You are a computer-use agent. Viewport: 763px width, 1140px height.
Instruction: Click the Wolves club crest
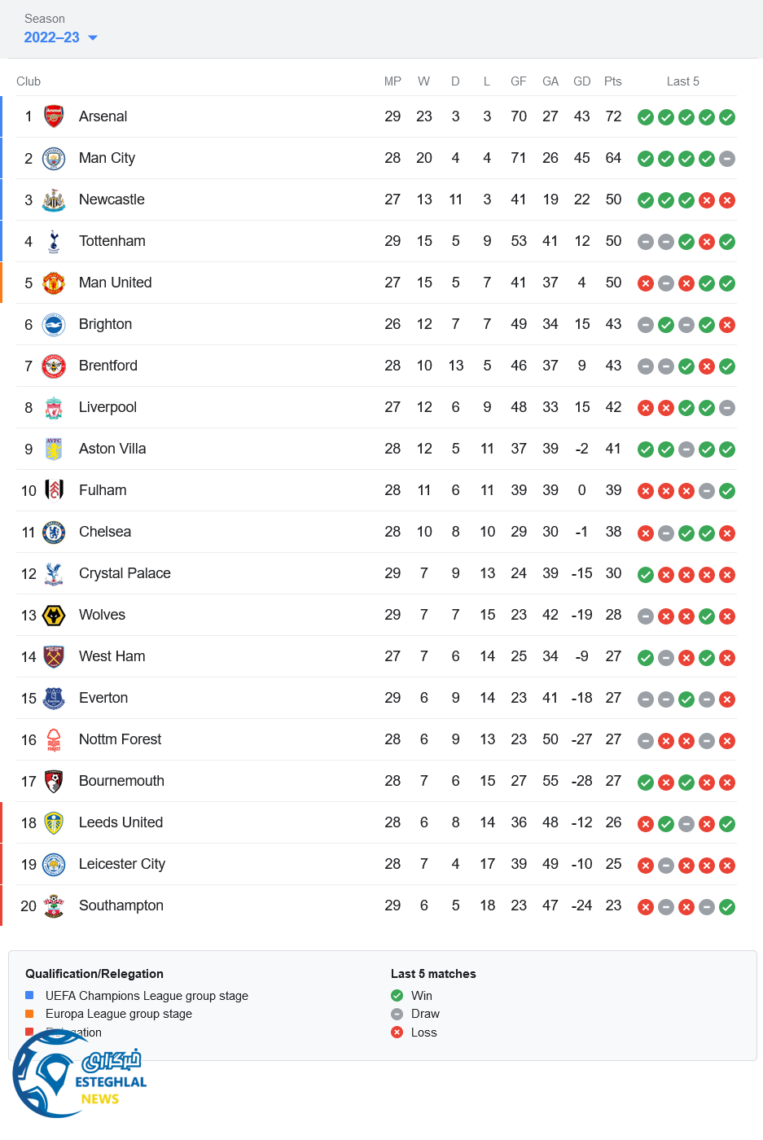pyautogui.click(x=54, y=615)
